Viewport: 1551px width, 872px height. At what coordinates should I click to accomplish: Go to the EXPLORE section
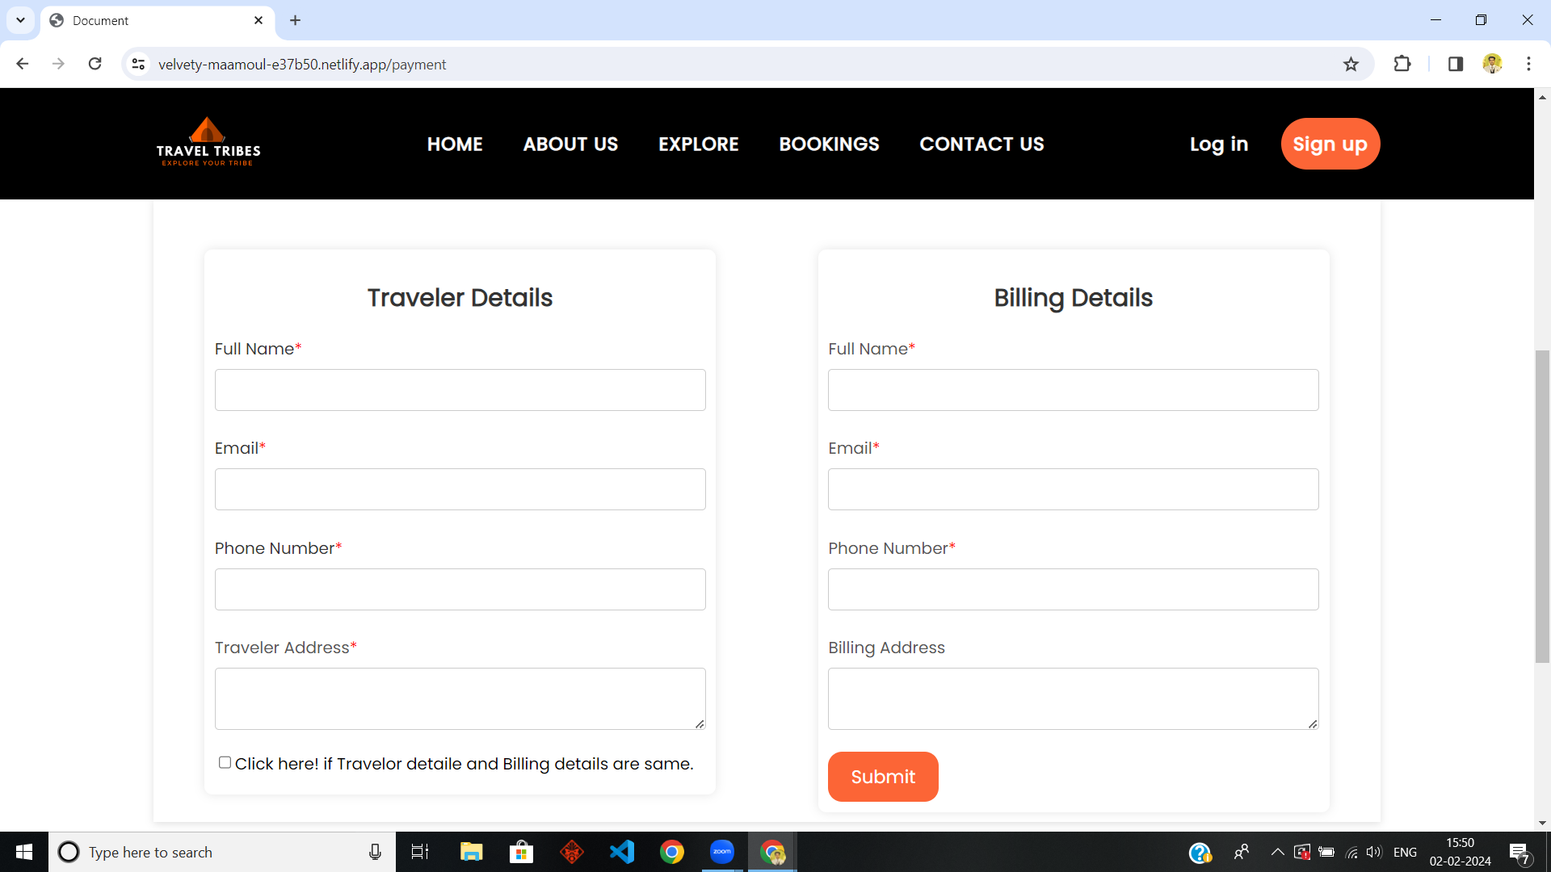tap(699, 144)
